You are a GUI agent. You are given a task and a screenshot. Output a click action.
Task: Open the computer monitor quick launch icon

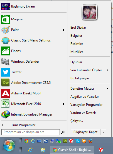tap(52, 141)
